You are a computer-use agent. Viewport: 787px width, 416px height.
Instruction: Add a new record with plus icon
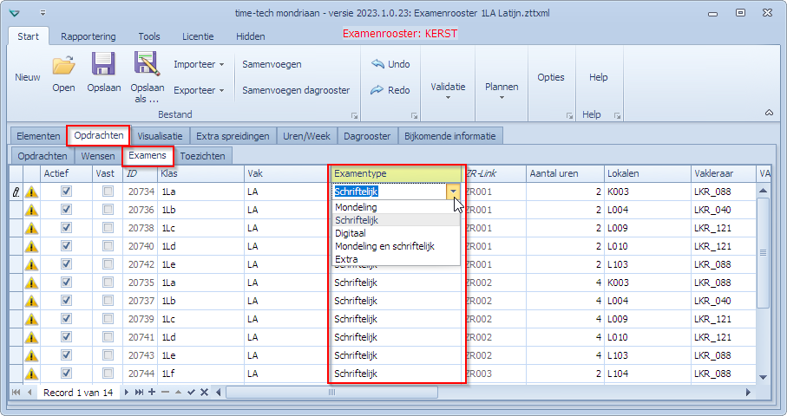click(x=152, y=393)
